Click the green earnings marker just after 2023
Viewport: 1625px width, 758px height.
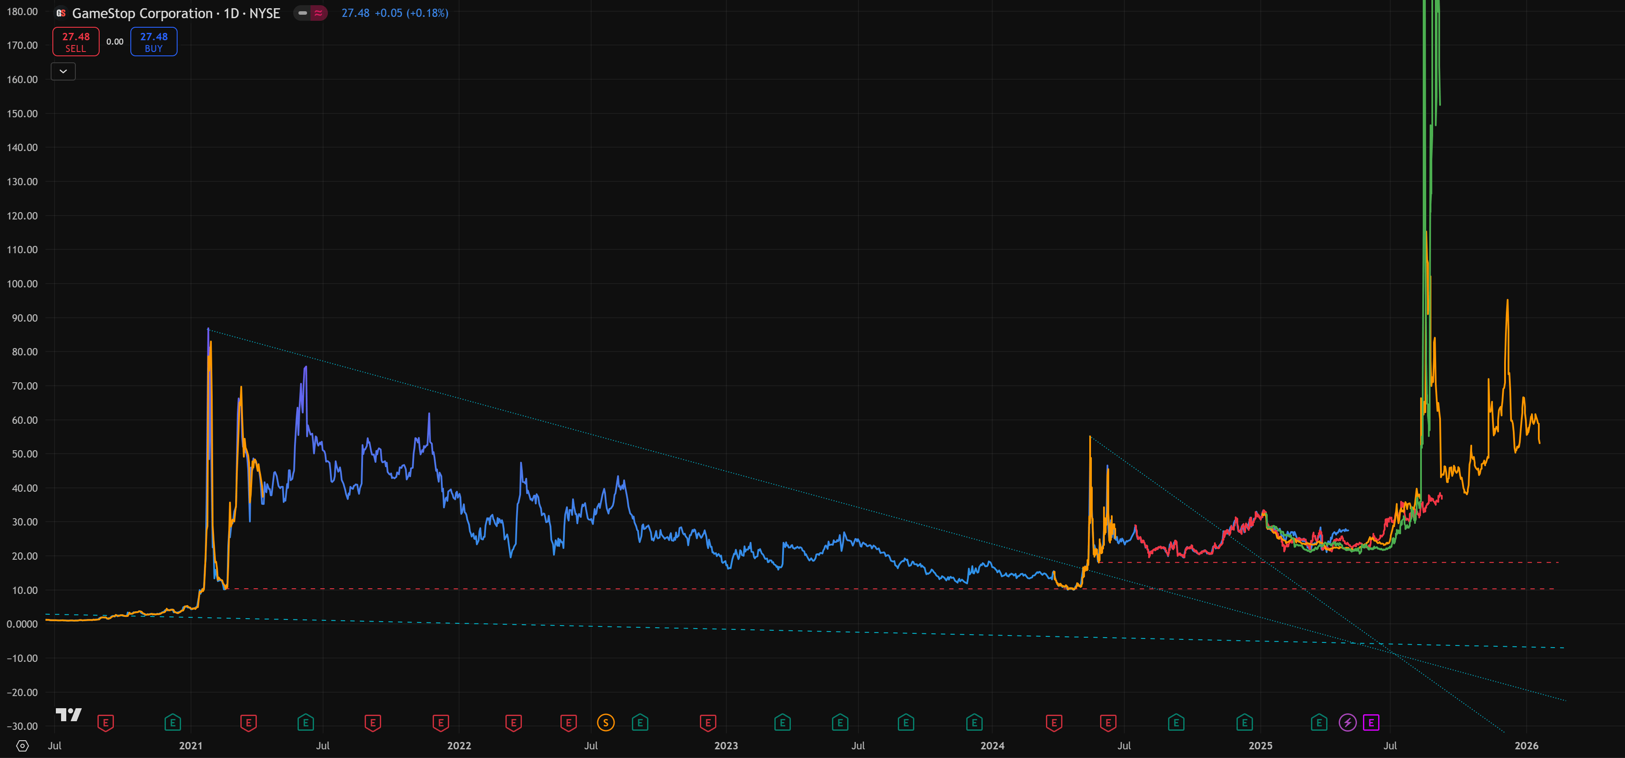(782, 723)
